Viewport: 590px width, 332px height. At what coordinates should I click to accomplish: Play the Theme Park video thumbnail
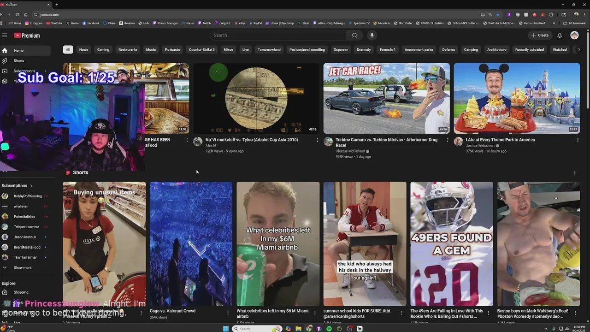(x=517, y=98)
